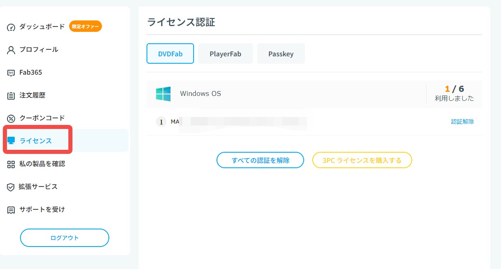Open クーポンコード in the sidebar
The height and width of the screenshot is (269, 501).
(42, 118)
